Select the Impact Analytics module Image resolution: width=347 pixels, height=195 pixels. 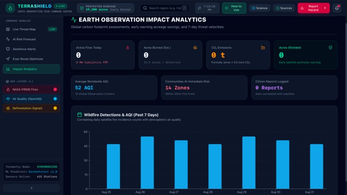coord(31,69)
